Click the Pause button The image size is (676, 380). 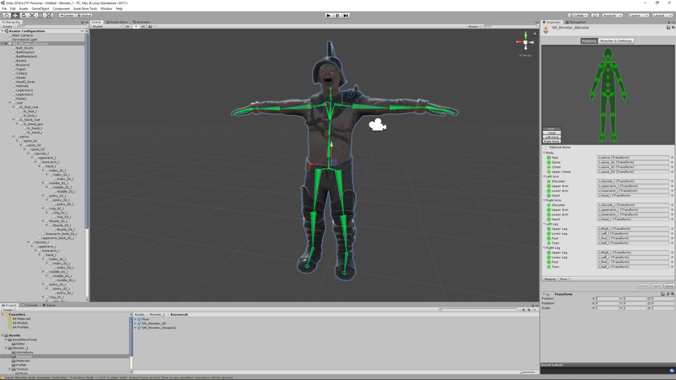(x=337, y=15)
